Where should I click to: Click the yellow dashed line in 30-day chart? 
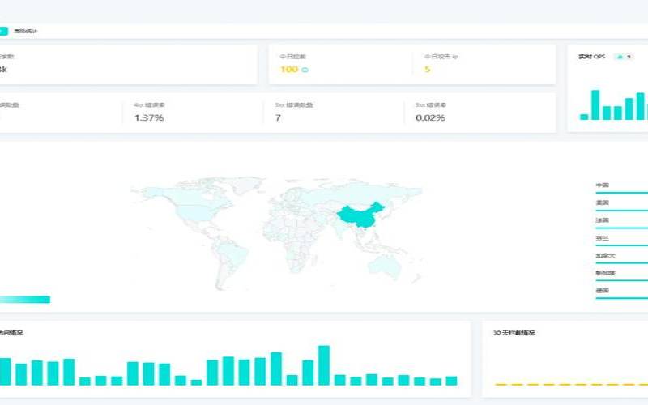[x=571, y=385]
